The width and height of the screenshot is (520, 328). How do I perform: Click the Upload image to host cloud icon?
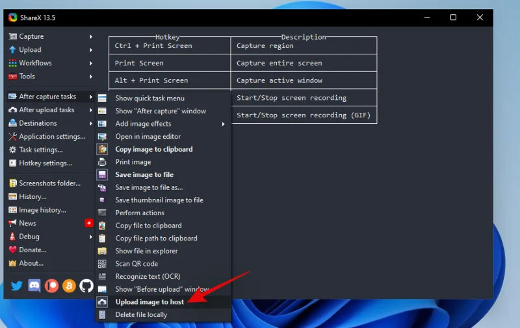pos(102,302)
